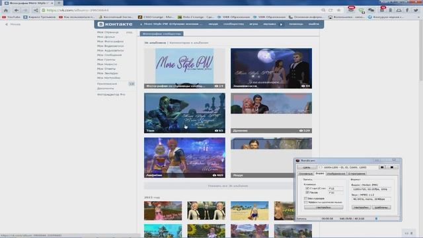
Task: Open Мои Друзья in the left sidebar
Action: click(106, 37)
